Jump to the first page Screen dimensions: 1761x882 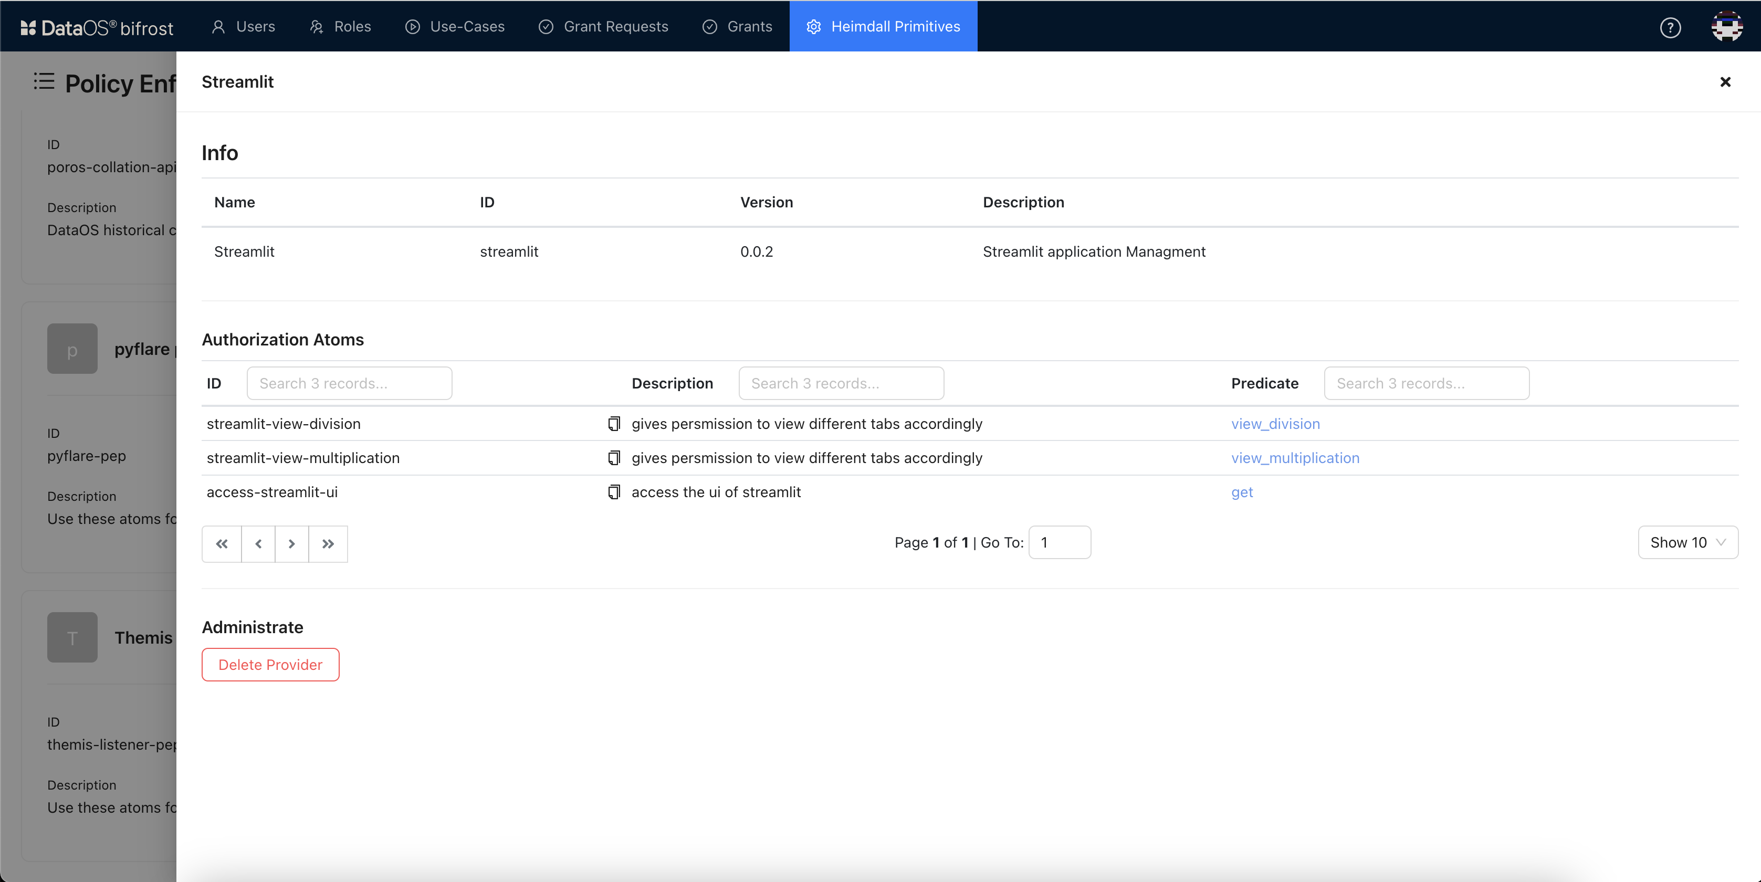(222, 543)
